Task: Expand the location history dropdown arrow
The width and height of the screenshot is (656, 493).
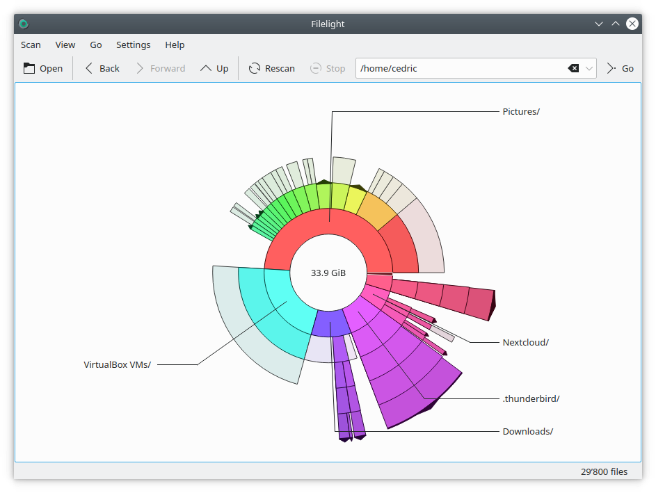Action: [589, 68]
